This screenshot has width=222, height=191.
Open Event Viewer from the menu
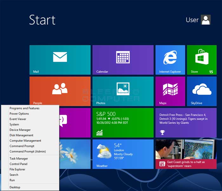[x=18, y=119]
